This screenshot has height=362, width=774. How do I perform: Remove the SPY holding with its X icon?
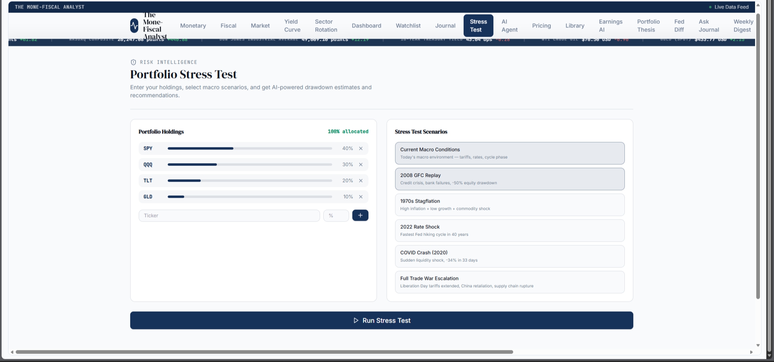361,149
